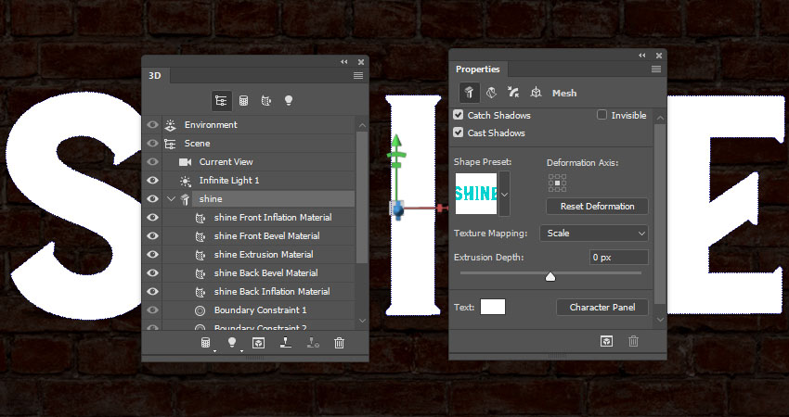This screenshot has width=789, height=417.
Task: Click trash icon in Properties panel
Action: [x=633, y=341]
